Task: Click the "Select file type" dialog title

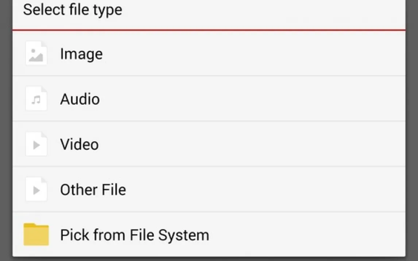Action: [73, 10]
